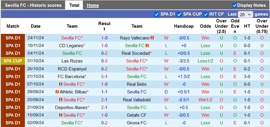270x127 pixels.
Task: Switch to the Home tab
Action: click(x=93, y=5)
